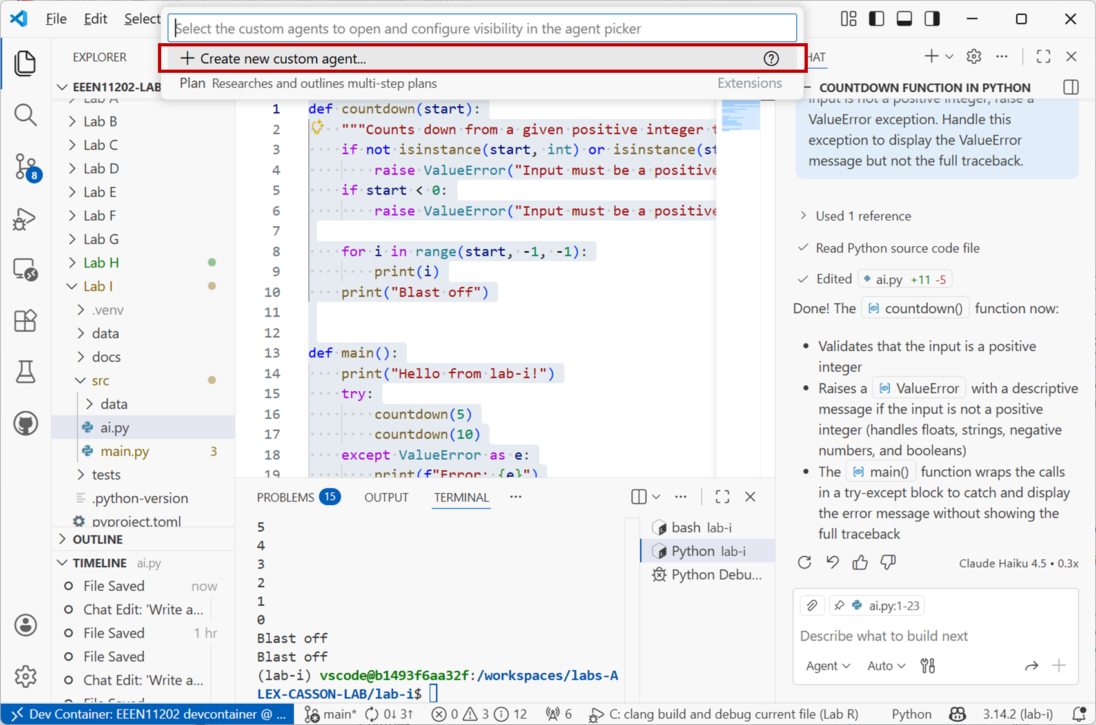
Task: Open the Search view in activity bar
Action: (25, 115)
